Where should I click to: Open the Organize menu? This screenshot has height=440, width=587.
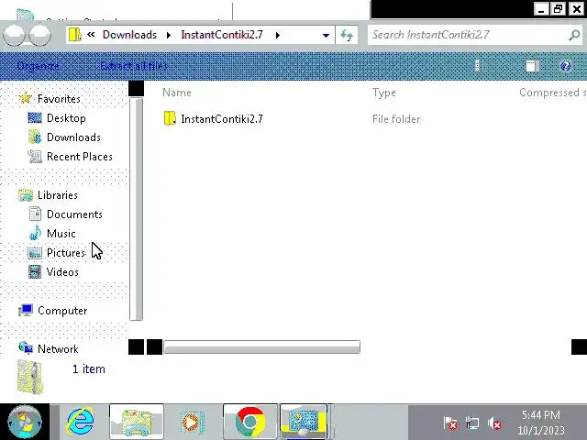(38, 66)
